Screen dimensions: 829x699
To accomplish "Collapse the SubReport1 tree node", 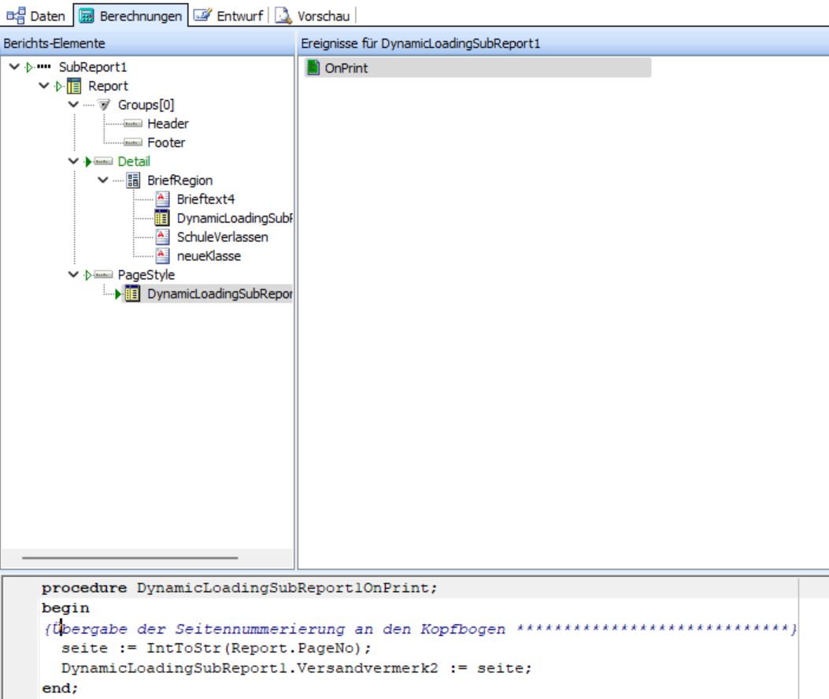I will (14, 67).
